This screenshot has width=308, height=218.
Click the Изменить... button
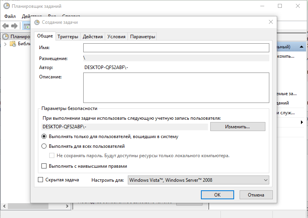(x=238, y=127)
